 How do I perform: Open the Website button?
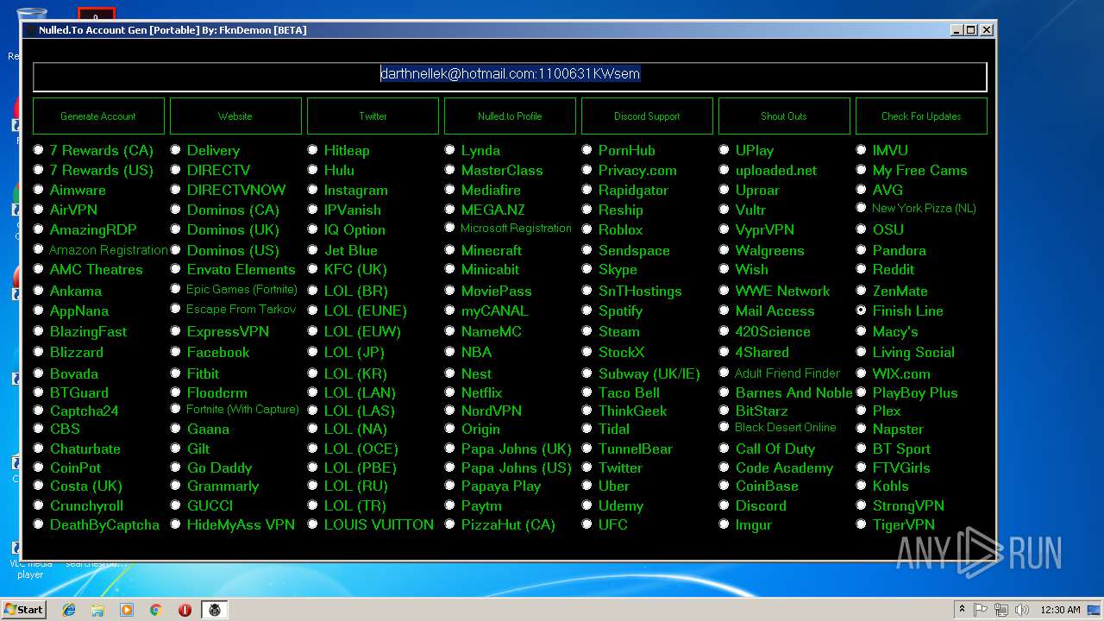(235, 116)
